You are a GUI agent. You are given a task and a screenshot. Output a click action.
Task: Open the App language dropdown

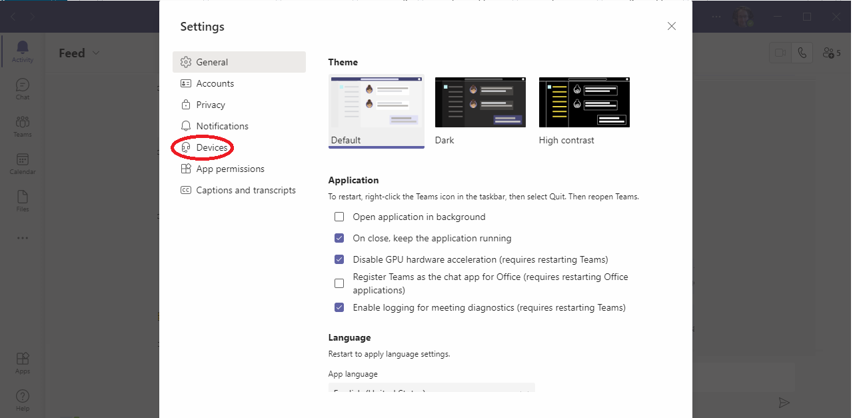coord(432,388)
